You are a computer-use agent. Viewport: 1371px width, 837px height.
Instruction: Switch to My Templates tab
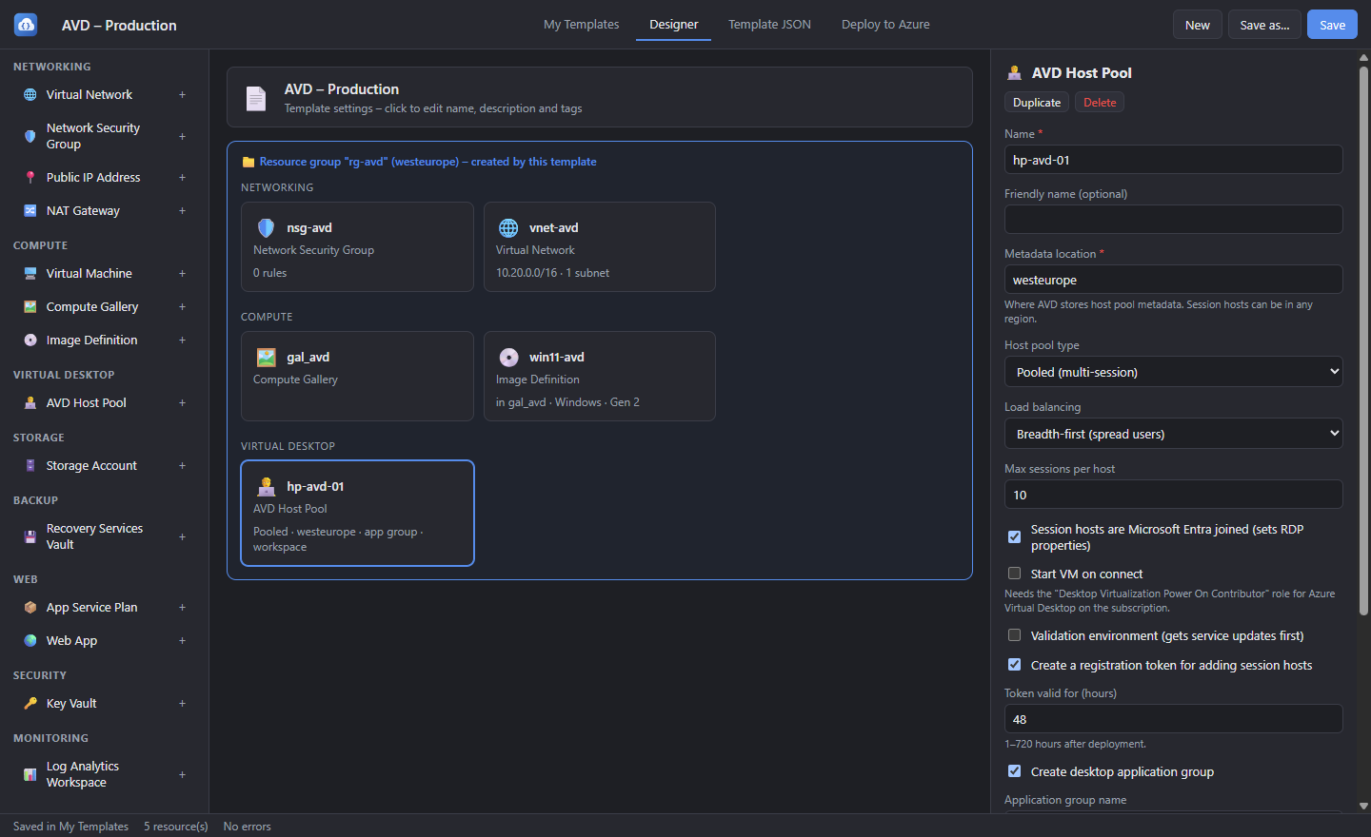tap(582, 25)
